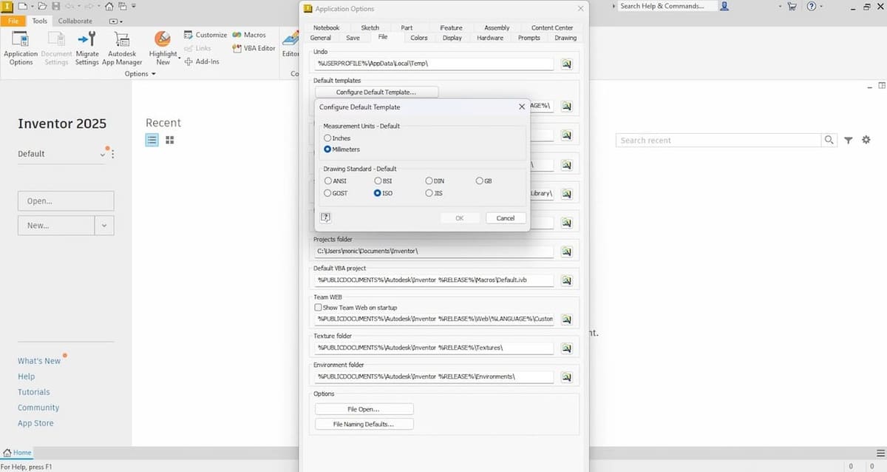Switch to the General tab
The height and width of the screenshot is (472, 887).
click(x=321, y=38)
